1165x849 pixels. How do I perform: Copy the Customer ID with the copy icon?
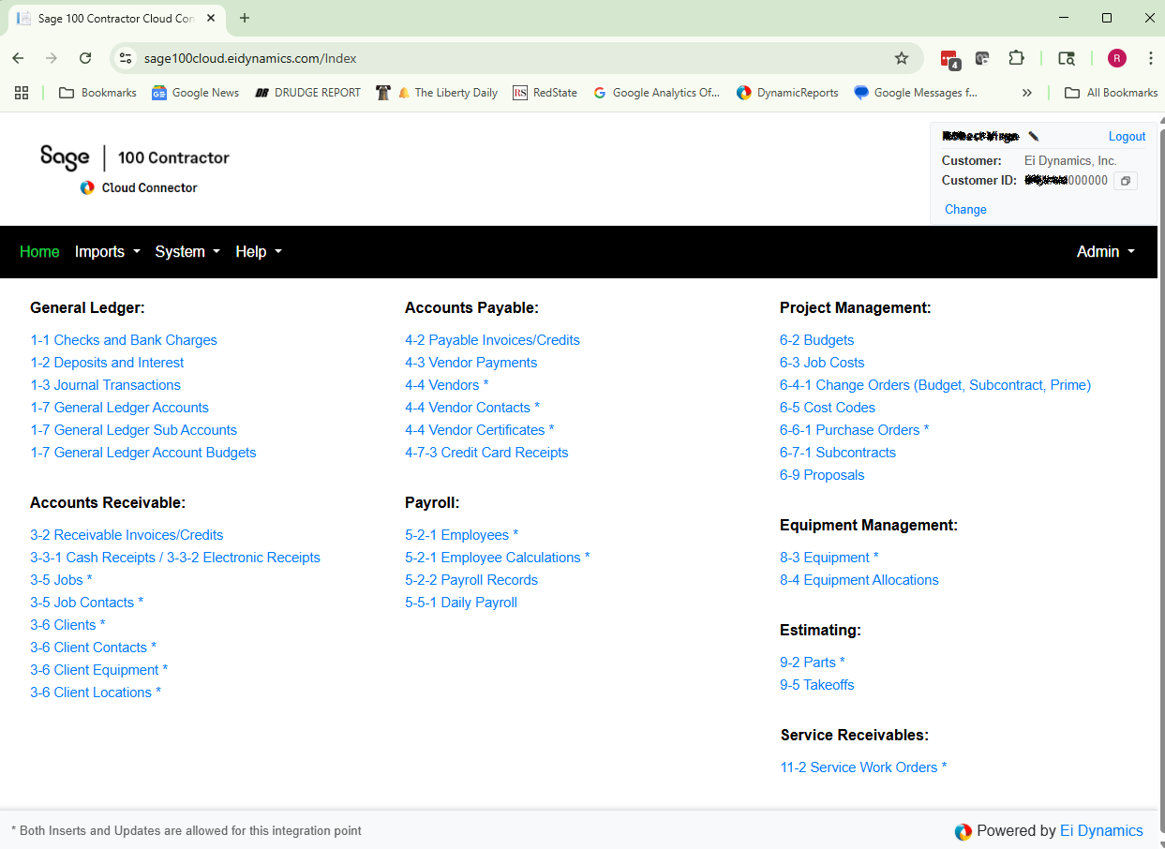pyautogui.click(x=1126, y=181)
